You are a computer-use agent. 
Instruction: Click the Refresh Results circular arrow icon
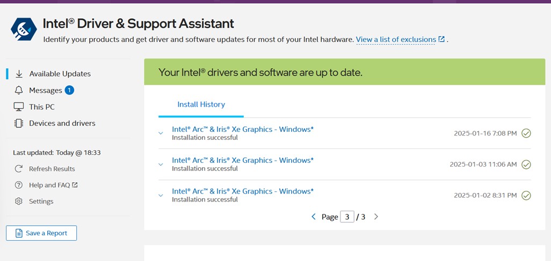click(19, 169)
